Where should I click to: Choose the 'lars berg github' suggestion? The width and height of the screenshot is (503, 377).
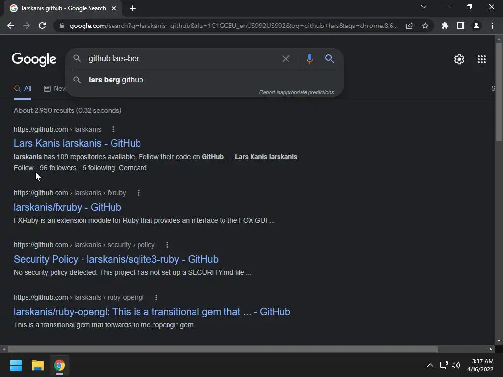(x=116, y=80)
